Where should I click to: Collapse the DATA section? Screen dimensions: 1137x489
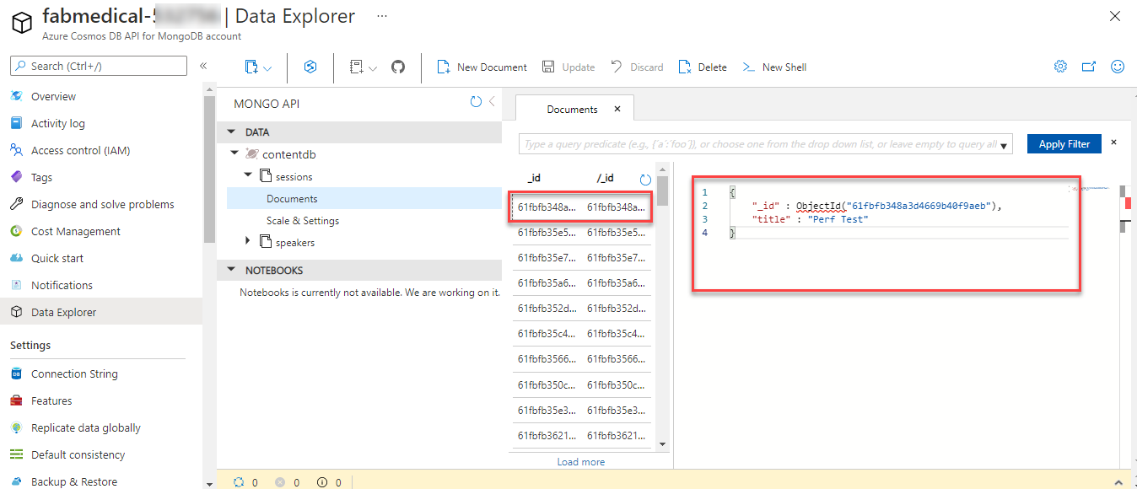tap(231, 132)
